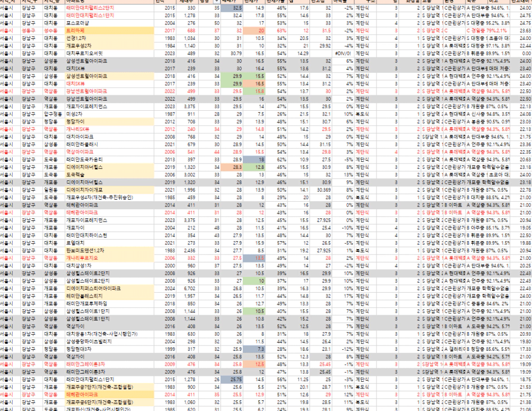Select the 31.15 value cell
This screenshot has height=411, width=532.
(x=321, y=144)
